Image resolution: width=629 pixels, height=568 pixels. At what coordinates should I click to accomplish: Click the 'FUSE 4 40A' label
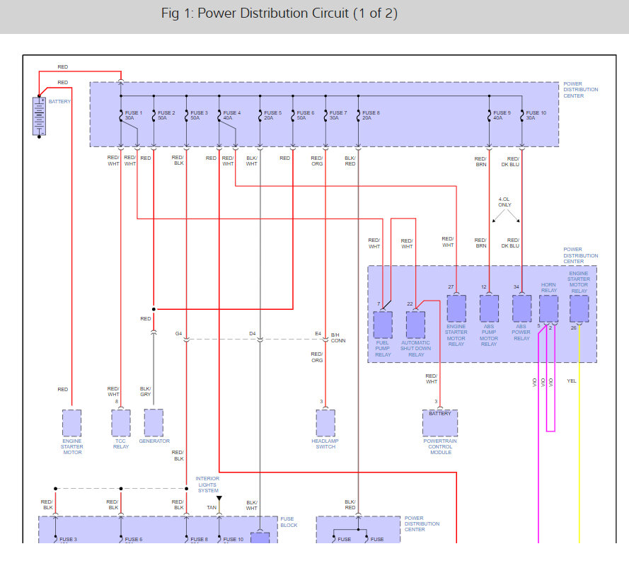(x=232, y=115)
